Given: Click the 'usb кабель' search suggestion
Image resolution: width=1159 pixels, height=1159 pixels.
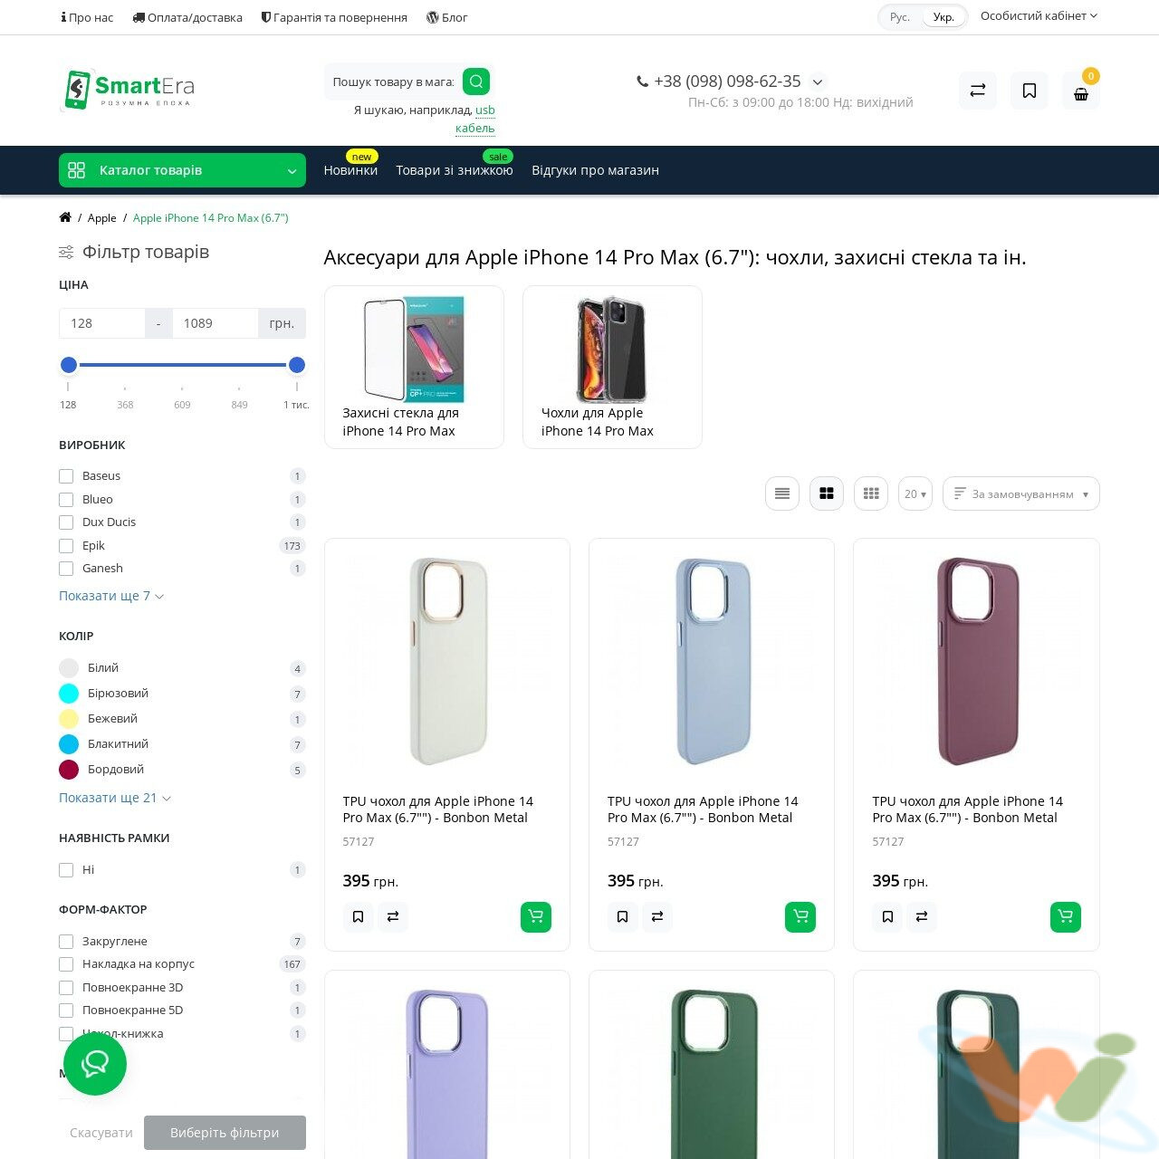Looking at the screenshot, I should (x=476, y=120).
